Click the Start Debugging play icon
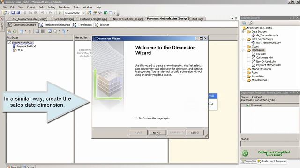This screenshot has height=168, width=300. click(x=60, y=13)
